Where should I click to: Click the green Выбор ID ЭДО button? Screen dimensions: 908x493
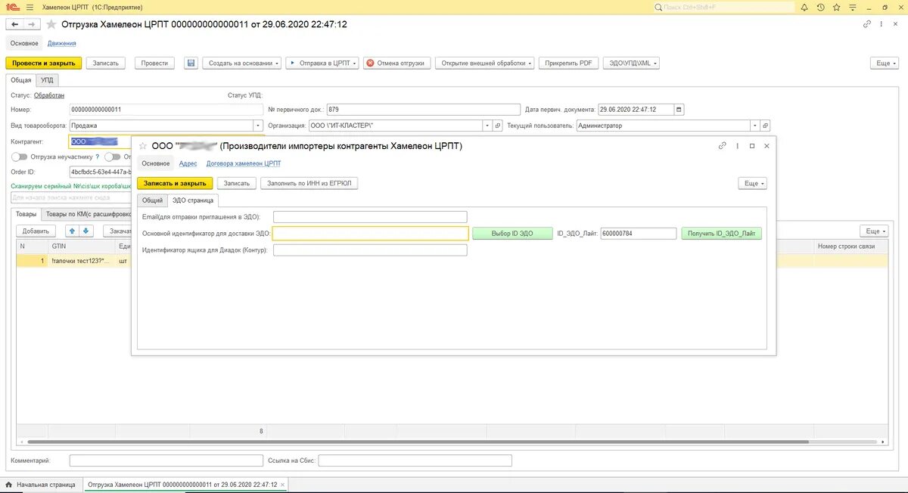tap(512, 234)
